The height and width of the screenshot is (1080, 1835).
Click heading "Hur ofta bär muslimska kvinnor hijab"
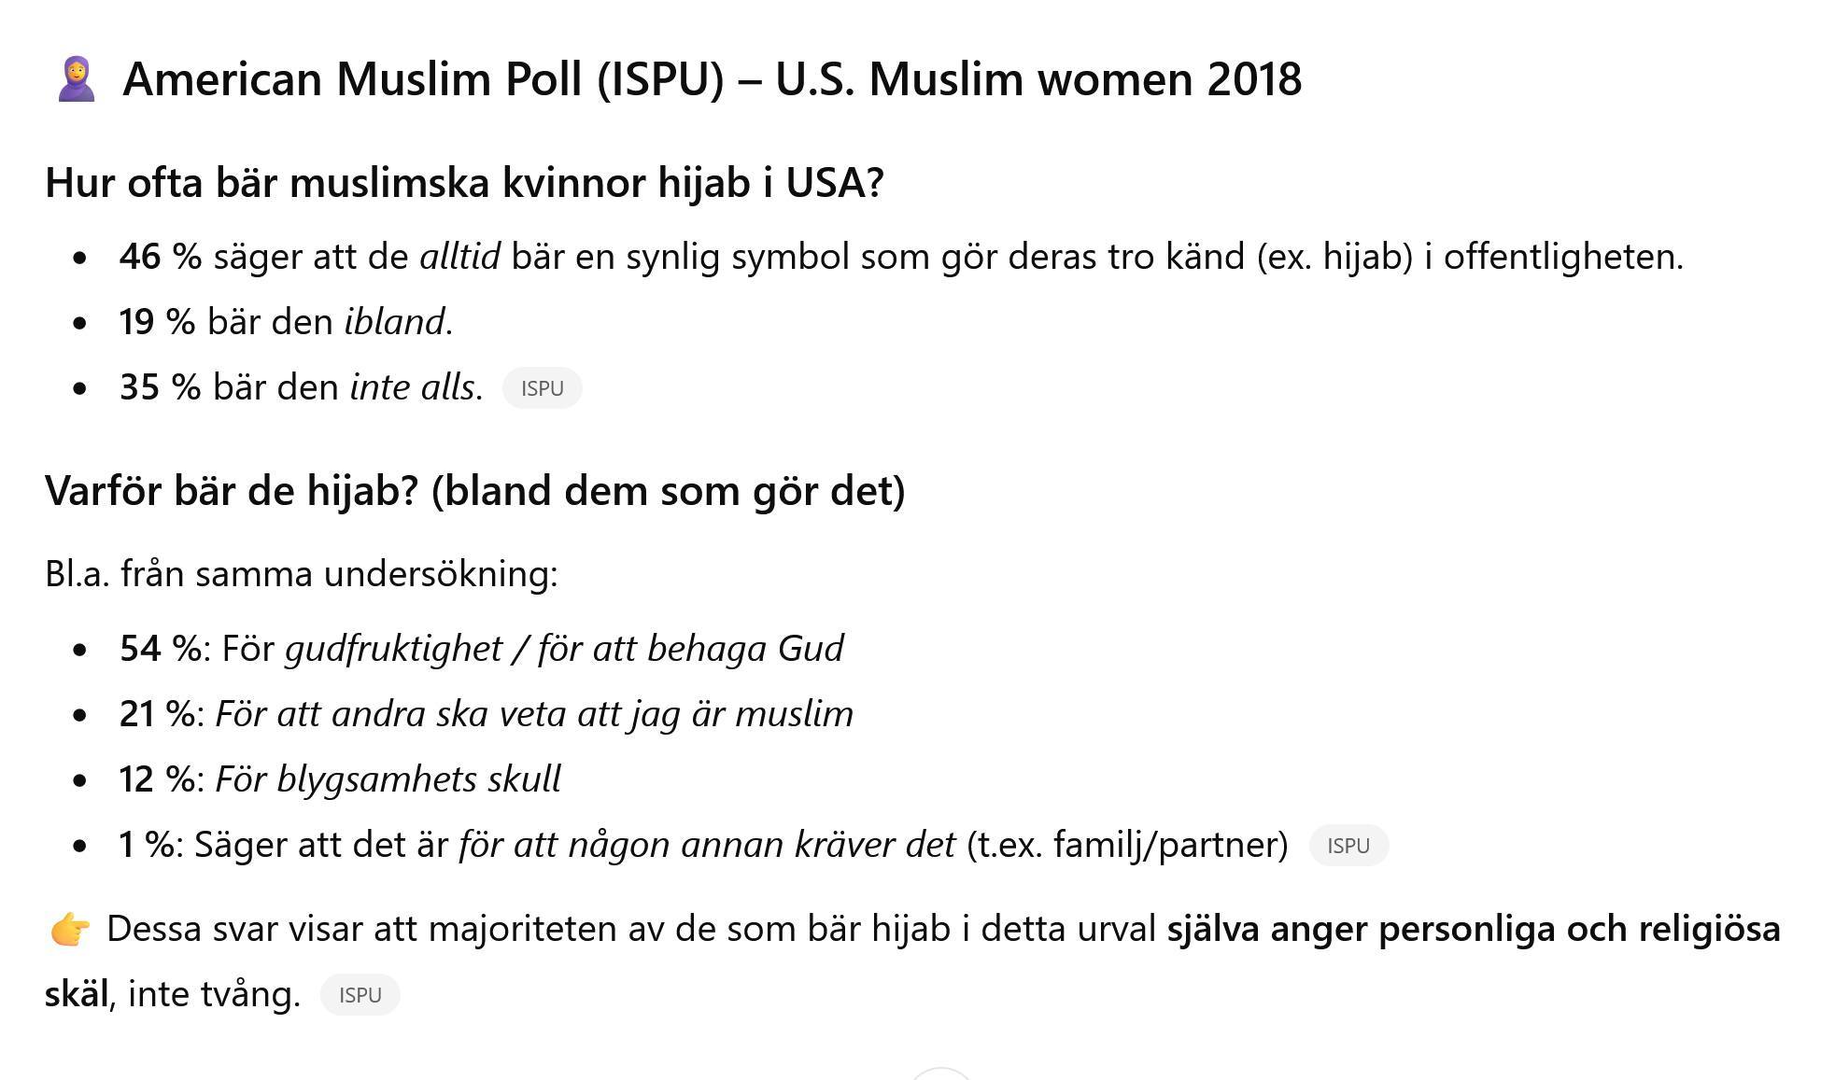coord(464,183)
